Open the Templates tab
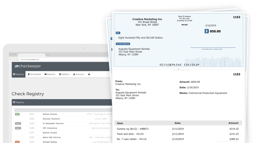 [x=34, y=74]
